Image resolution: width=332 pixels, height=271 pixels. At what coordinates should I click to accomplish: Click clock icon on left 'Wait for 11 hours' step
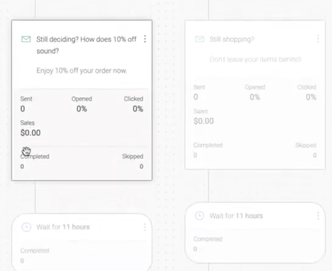tap(26, 227)
